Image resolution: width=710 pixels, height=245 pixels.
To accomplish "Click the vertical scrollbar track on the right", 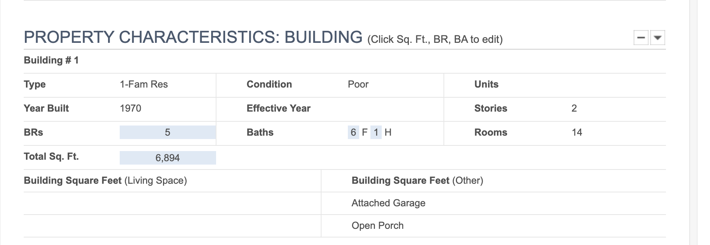I will (x=693, y=122).
